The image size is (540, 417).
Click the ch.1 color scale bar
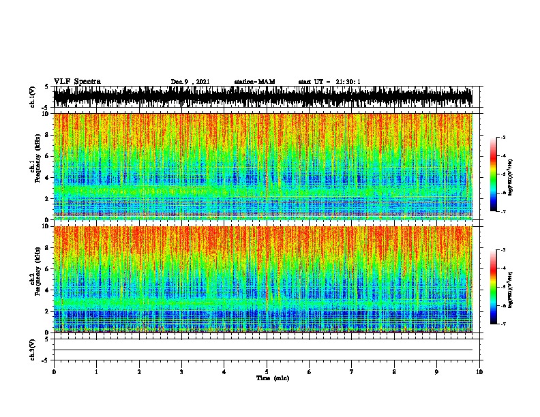click(x=494, y=174)
